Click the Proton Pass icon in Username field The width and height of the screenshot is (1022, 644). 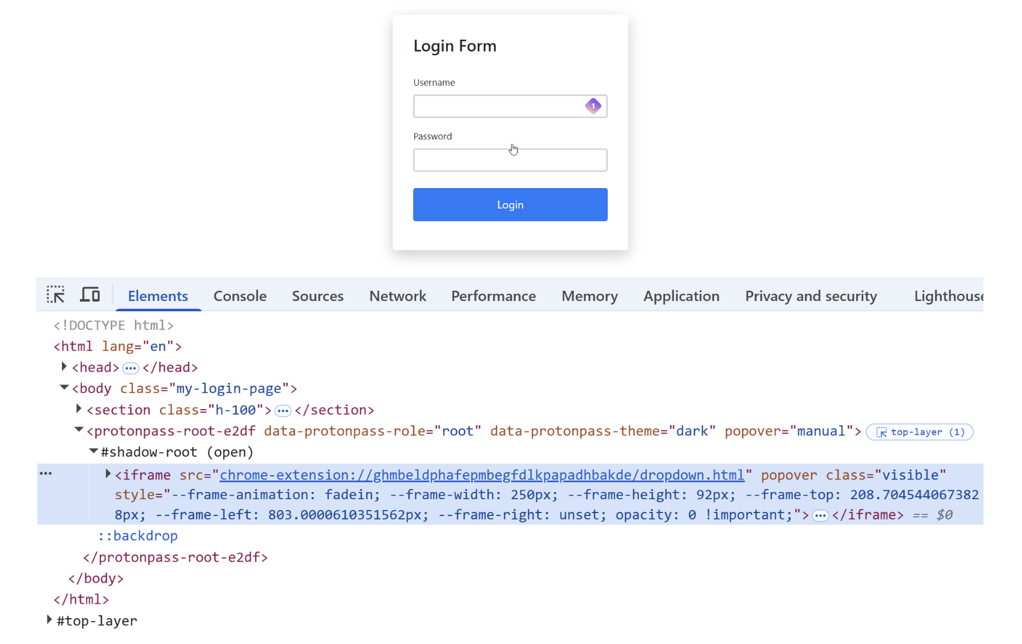tap(593, 106)
